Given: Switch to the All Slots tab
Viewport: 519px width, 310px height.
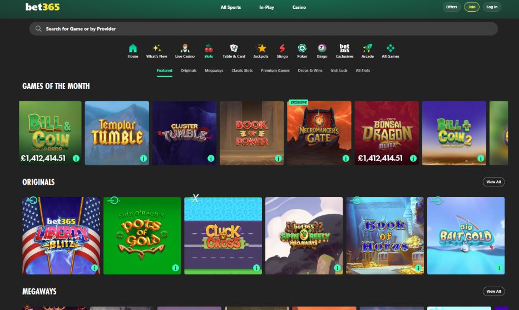Looking at the screenshot, I should (363, 71).
